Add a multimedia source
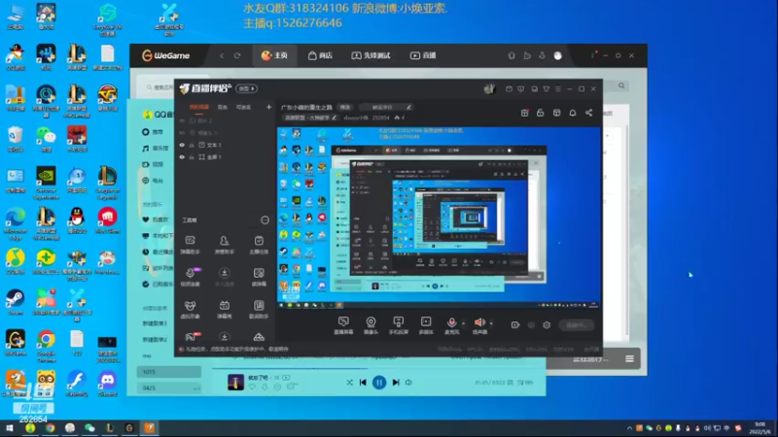Screen dimensions: 778x437 (426, 325)
